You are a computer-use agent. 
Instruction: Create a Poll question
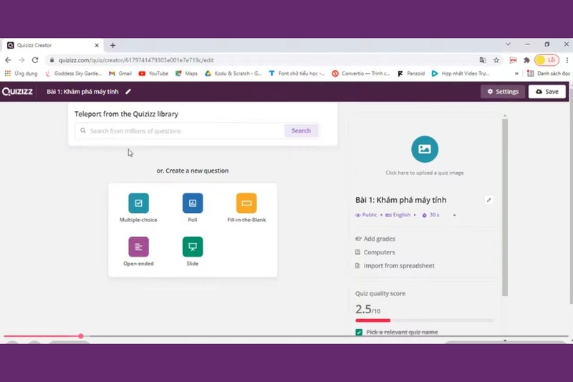(193, 208)
